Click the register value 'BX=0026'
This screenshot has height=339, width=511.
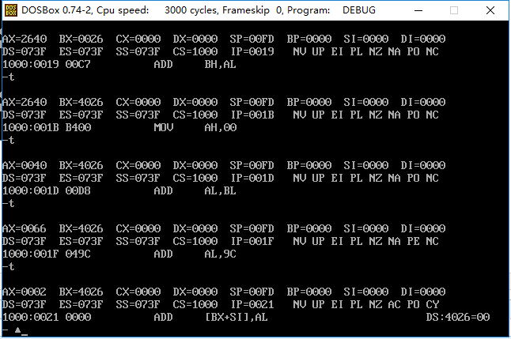[81, 39]
